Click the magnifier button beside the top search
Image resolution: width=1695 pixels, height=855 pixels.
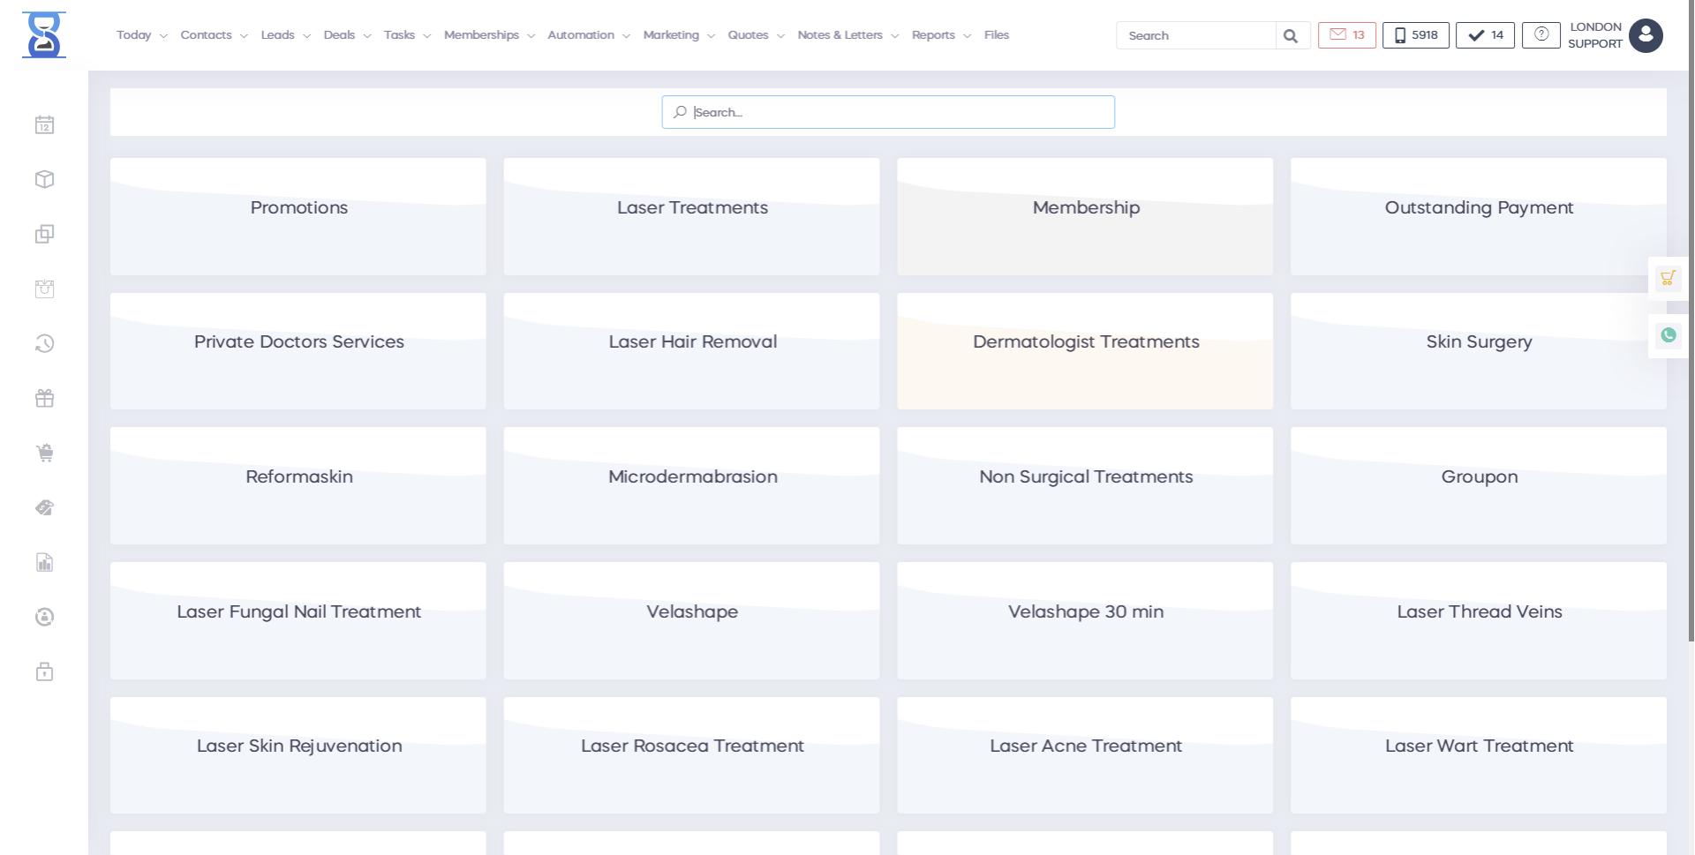(x=1291, y=36)
